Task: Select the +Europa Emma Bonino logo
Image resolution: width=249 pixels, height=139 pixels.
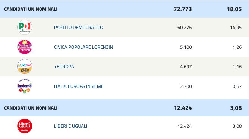Action: [25, 66]
